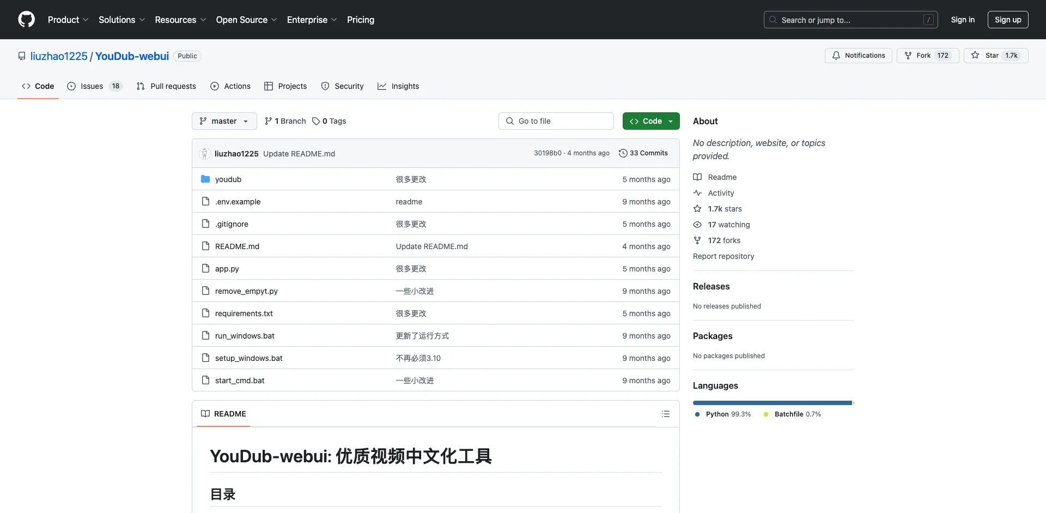The width and height of the screenshot is (1046, 513).
Task: Click the 30198b0 commit hash
Action: (x=548, y=153)
